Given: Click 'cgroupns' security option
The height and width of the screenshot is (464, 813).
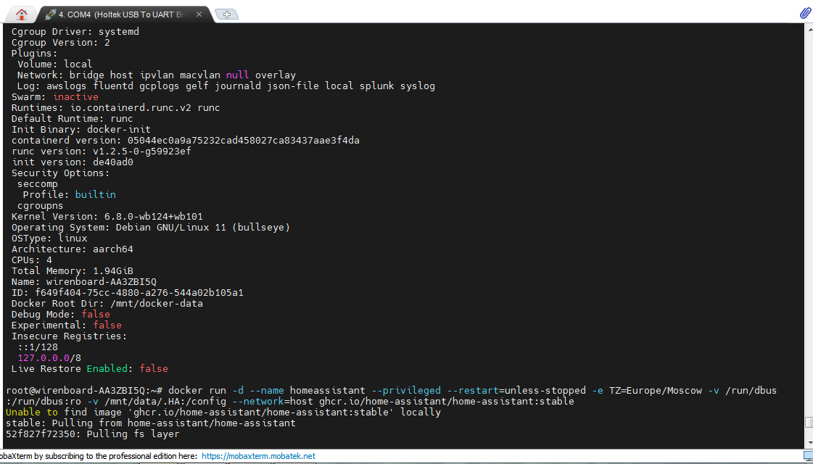Looking at the screenshot, I should 40,206.
